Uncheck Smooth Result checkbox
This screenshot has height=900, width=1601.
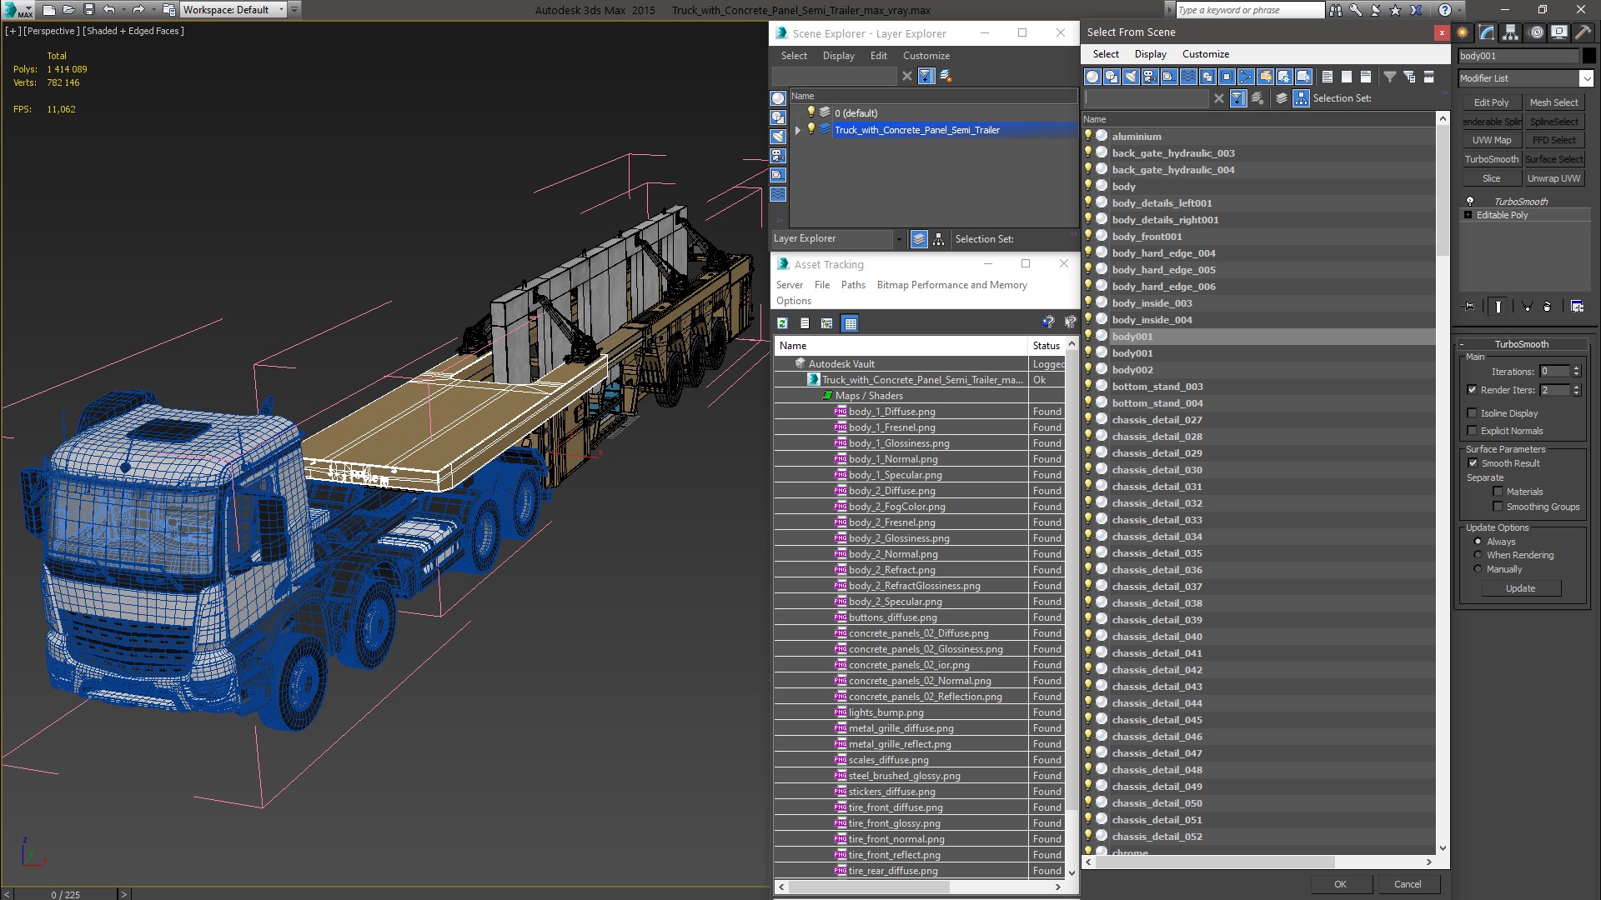point(1473,463)
